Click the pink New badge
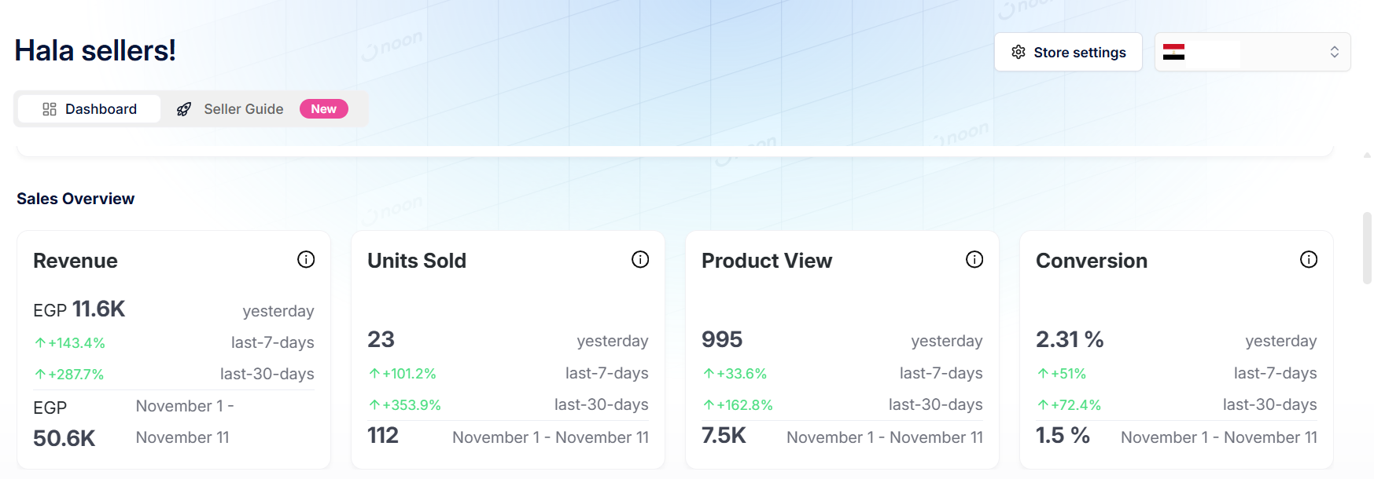The height and width of the screenshot is (479, 1374). tap(323, 109)
